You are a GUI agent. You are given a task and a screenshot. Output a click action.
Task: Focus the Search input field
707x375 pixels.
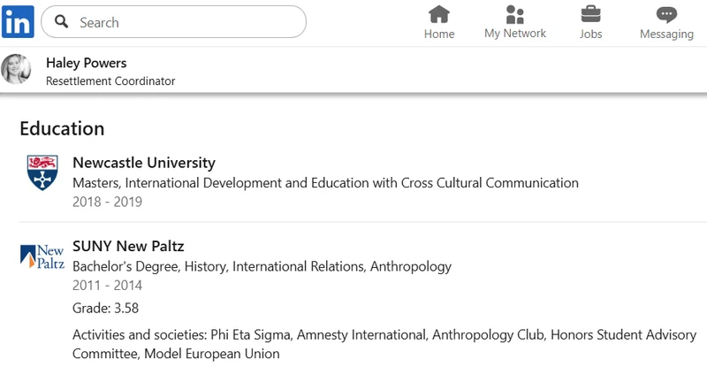173,21
